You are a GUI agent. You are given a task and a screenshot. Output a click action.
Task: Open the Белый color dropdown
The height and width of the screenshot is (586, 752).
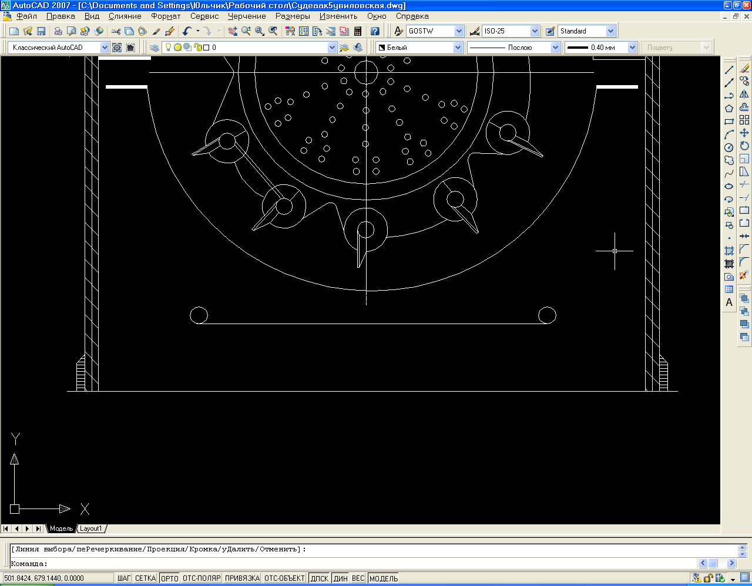pos(458,48)
